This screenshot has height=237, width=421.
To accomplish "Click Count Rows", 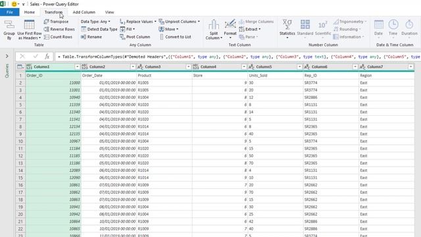I will click(x=58, y=37).
